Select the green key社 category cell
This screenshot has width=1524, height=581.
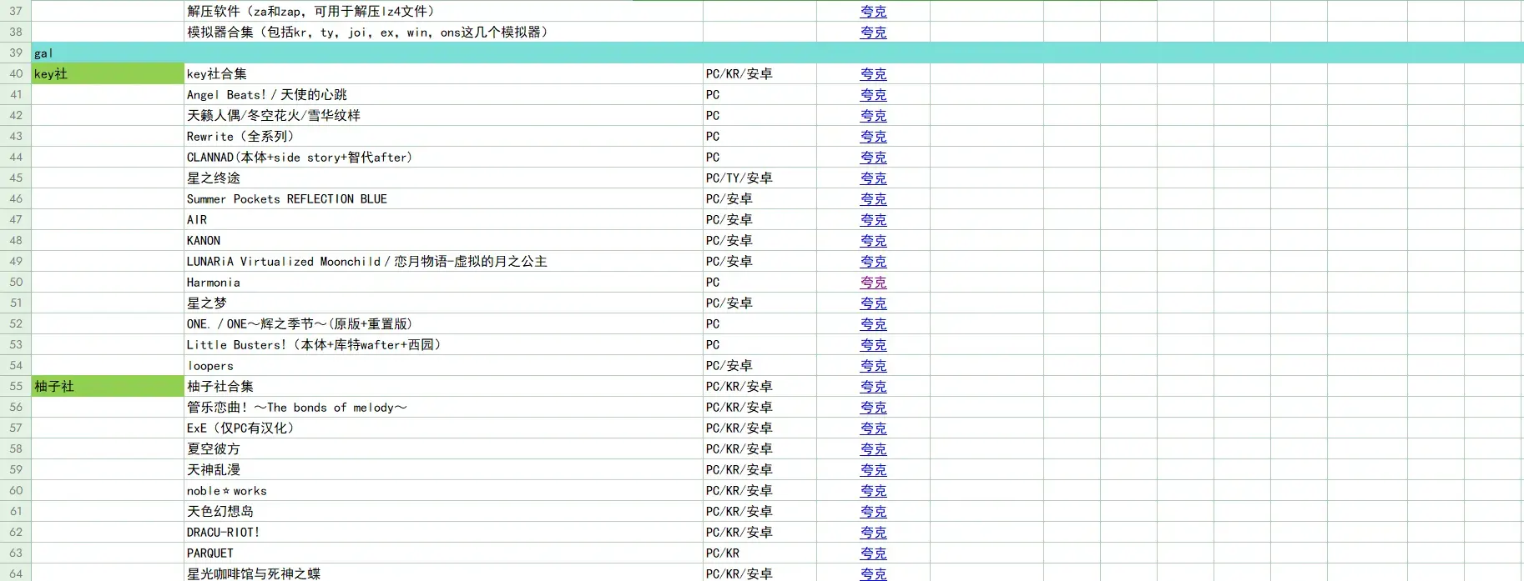point(108,73)
